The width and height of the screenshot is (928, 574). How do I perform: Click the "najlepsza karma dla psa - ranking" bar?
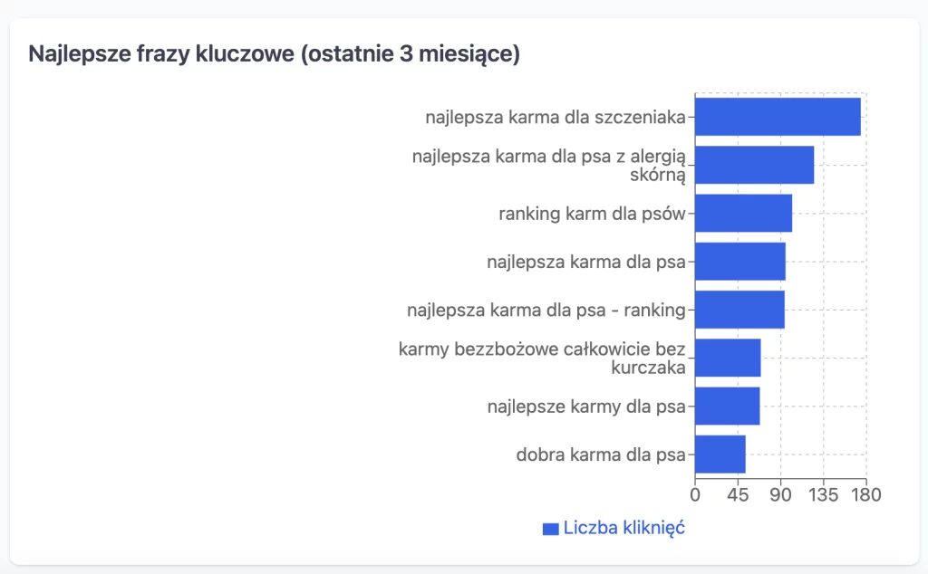click(x=739, y=310)
